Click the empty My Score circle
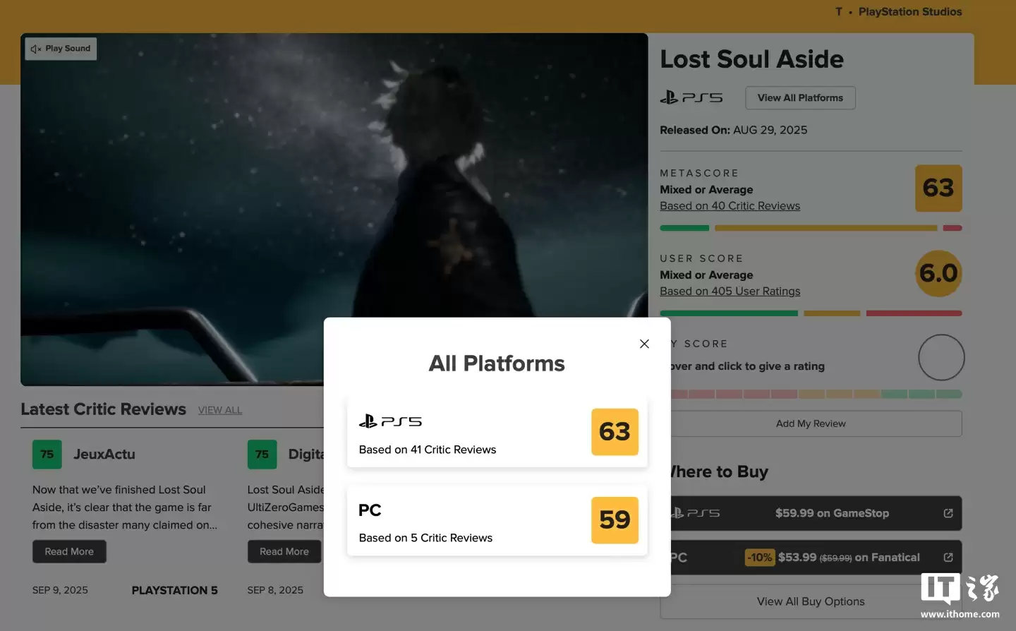Screen dimensions: 1016x631 941,358
